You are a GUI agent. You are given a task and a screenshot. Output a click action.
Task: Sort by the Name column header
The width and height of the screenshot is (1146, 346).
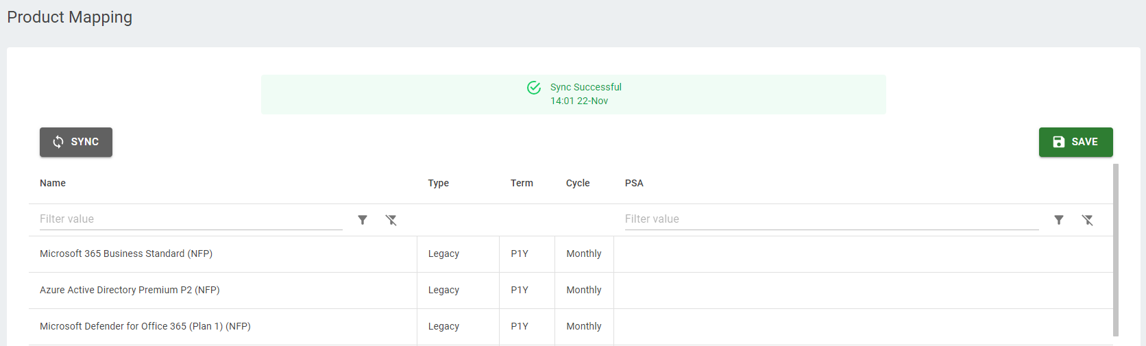[x=53, y=183]
